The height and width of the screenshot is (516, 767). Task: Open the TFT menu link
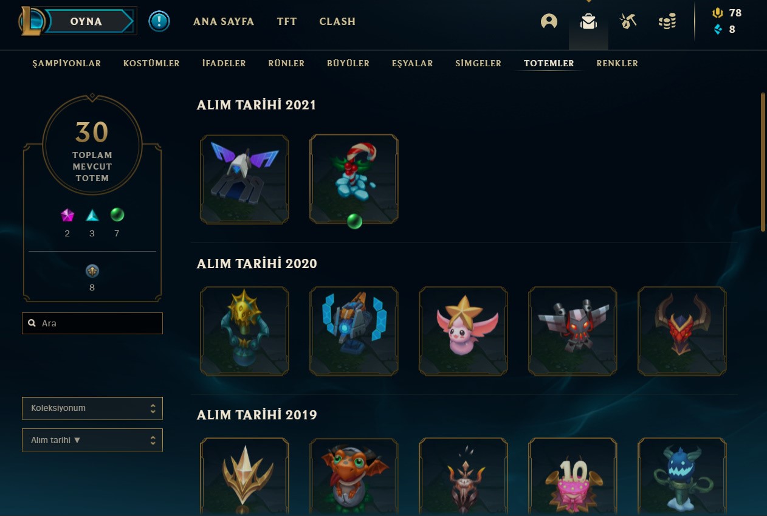tap(287, 21)
